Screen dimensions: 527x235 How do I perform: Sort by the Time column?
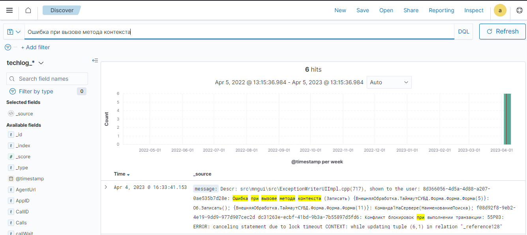122,174
